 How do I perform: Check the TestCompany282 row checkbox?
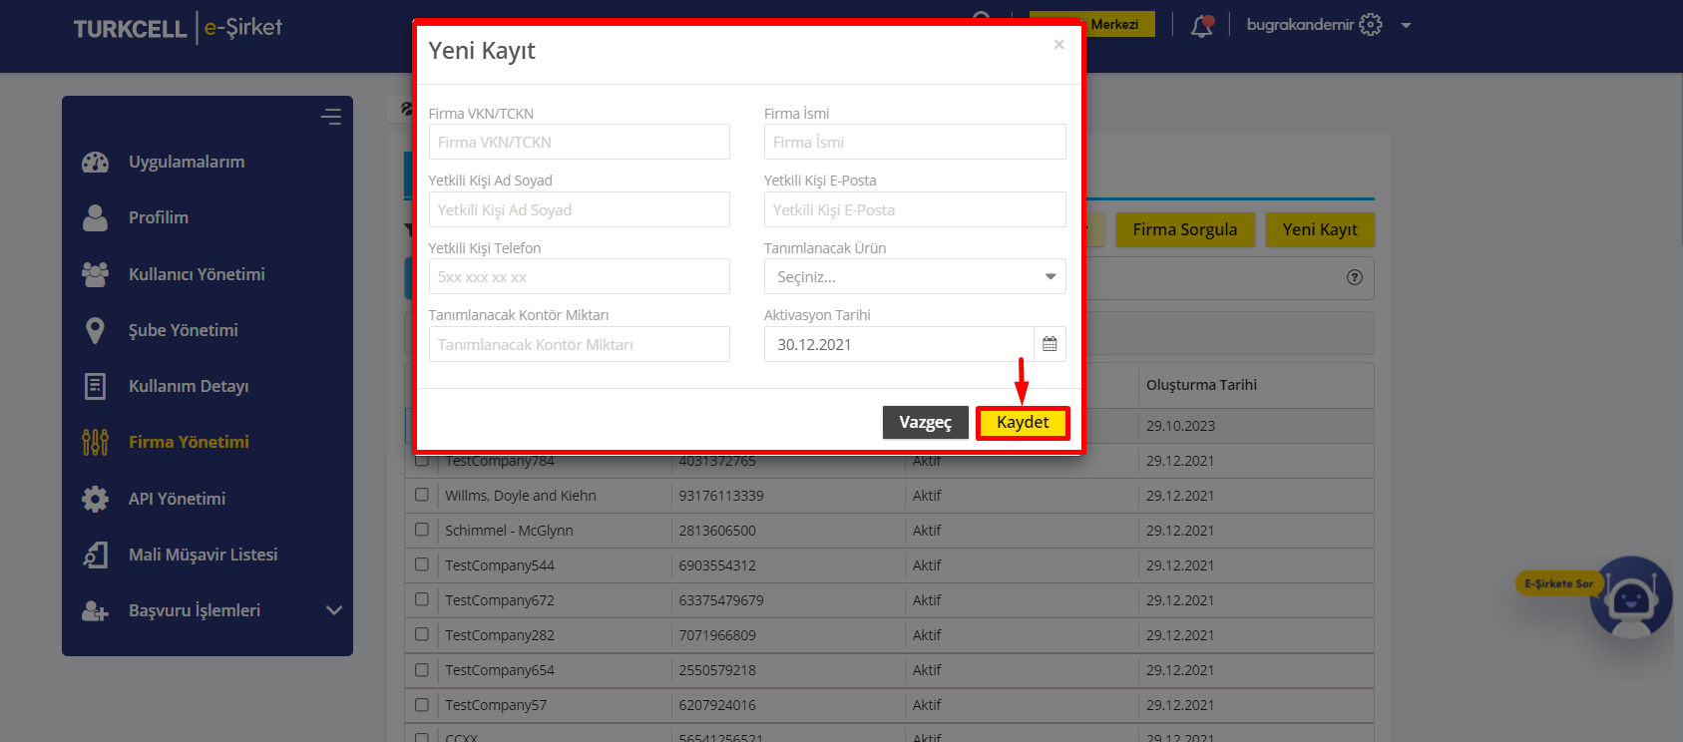pyautogui.click(x=422, y=634)
